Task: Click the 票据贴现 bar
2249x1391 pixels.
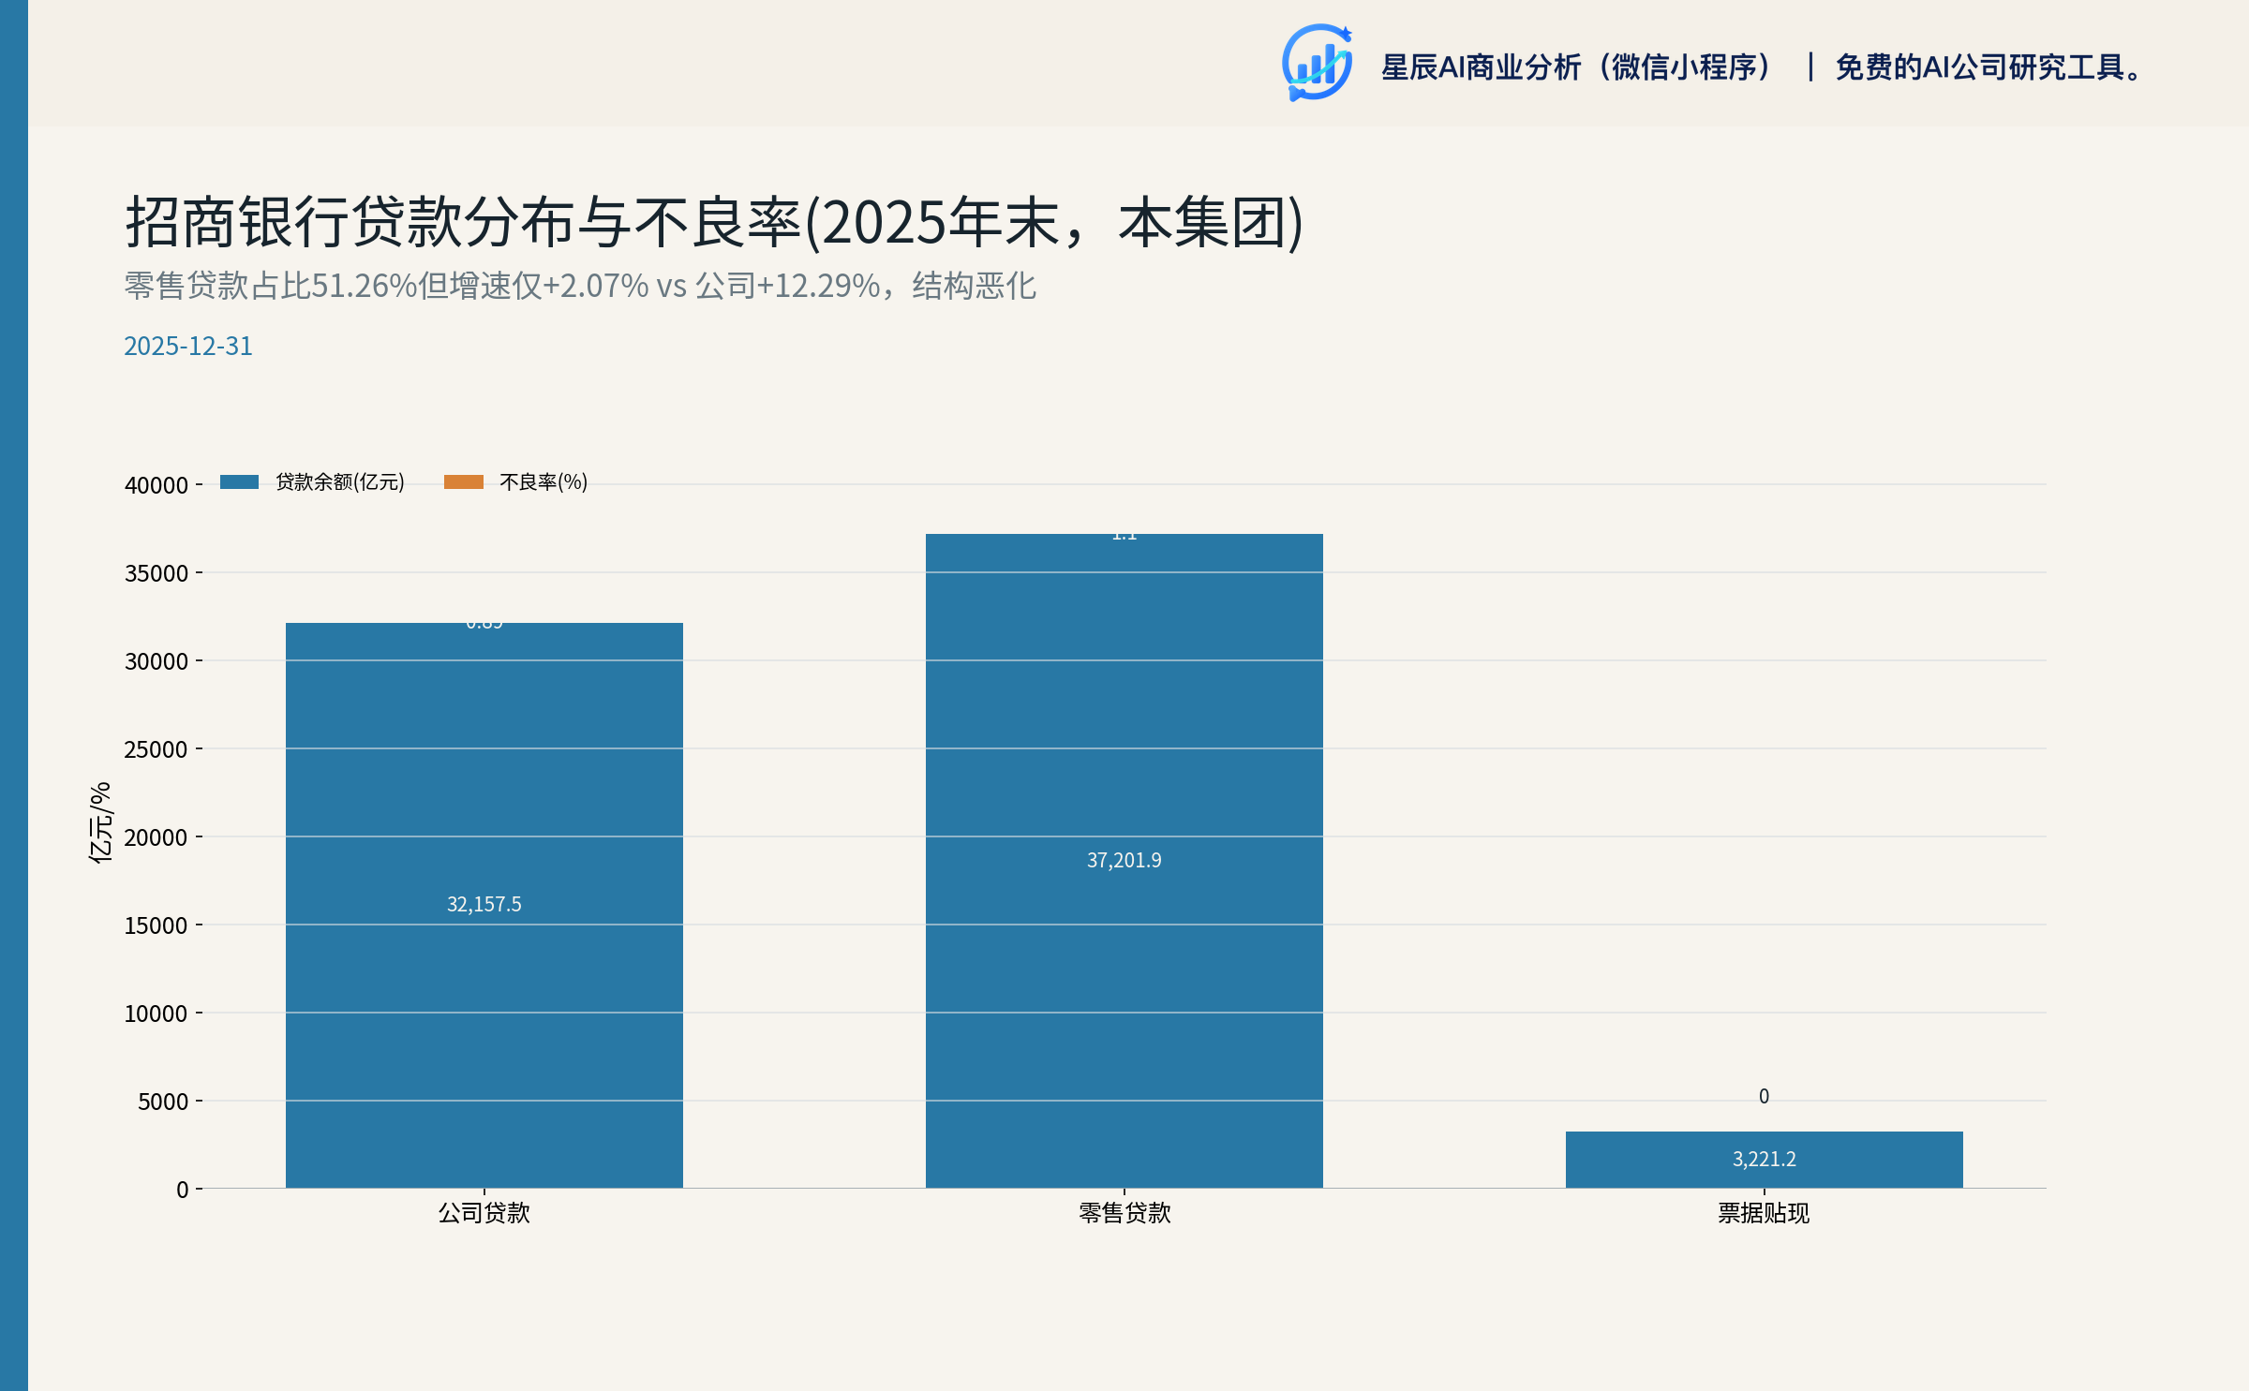Action: [x=1765, y=1160]
